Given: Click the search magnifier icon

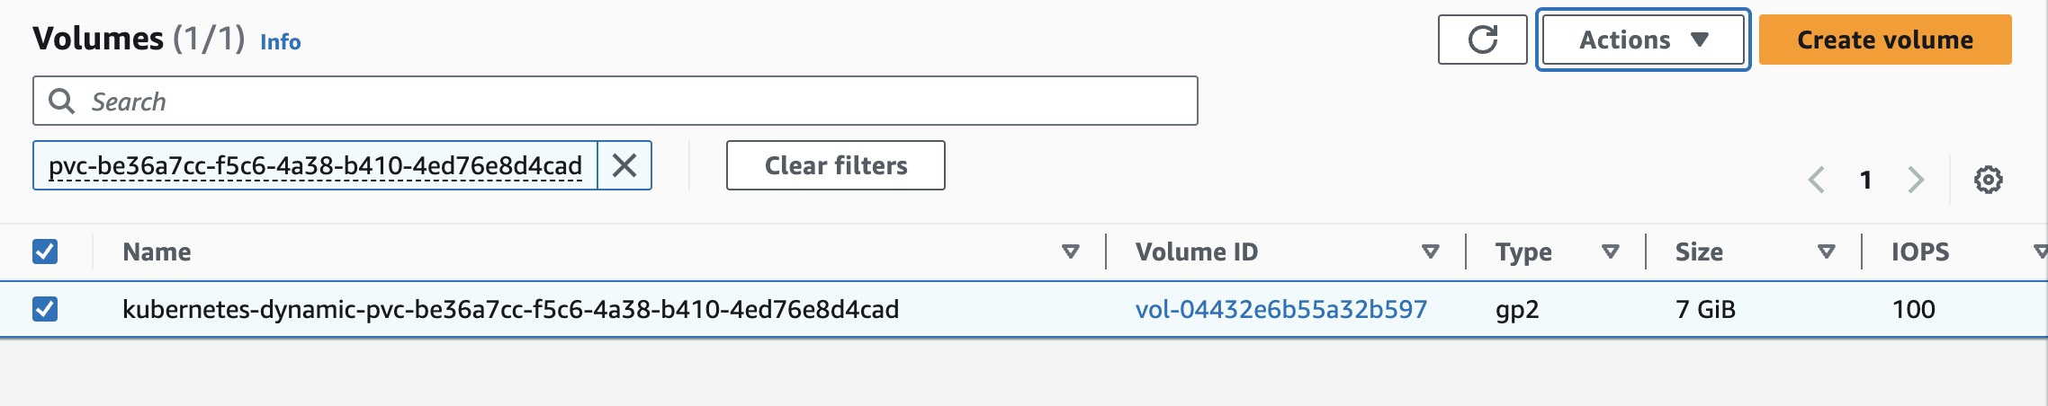Looking at the screenshot, I should coord(61,101).
